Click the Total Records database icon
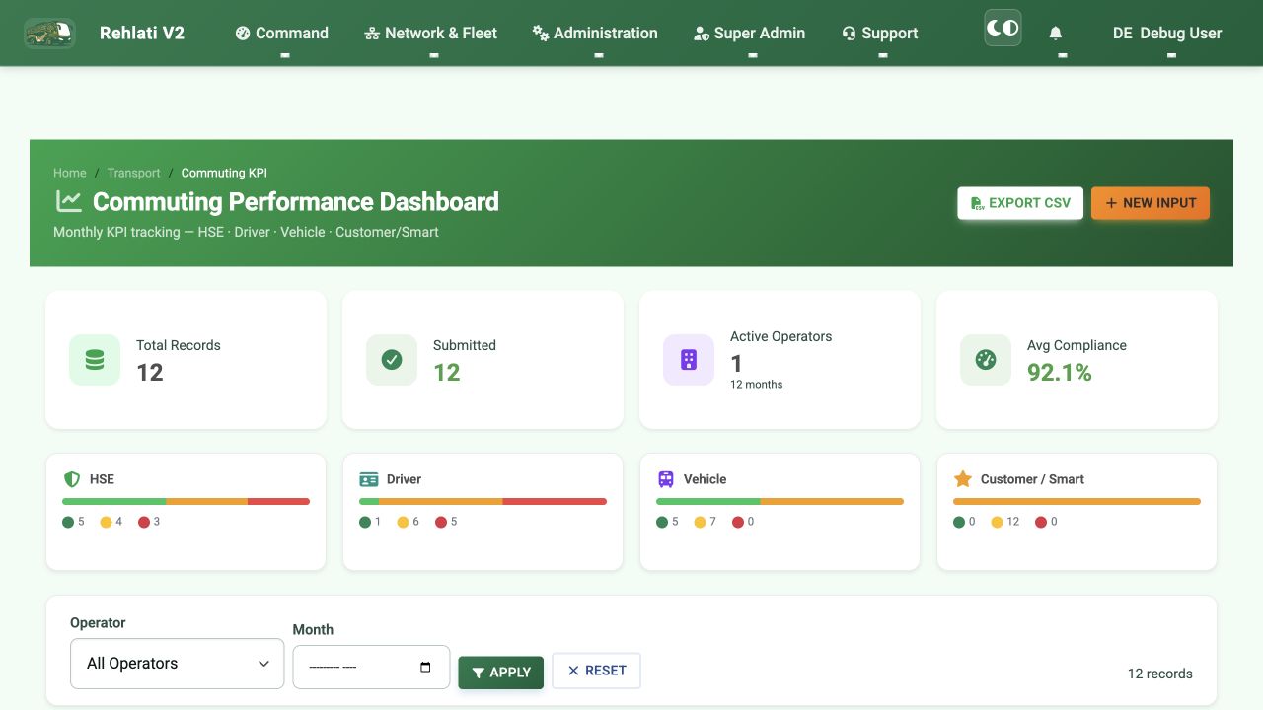1263x710 pixels. [x=95, y=360]
